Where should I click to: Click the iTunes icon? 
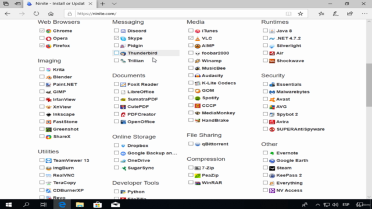[x=198, y=31]
